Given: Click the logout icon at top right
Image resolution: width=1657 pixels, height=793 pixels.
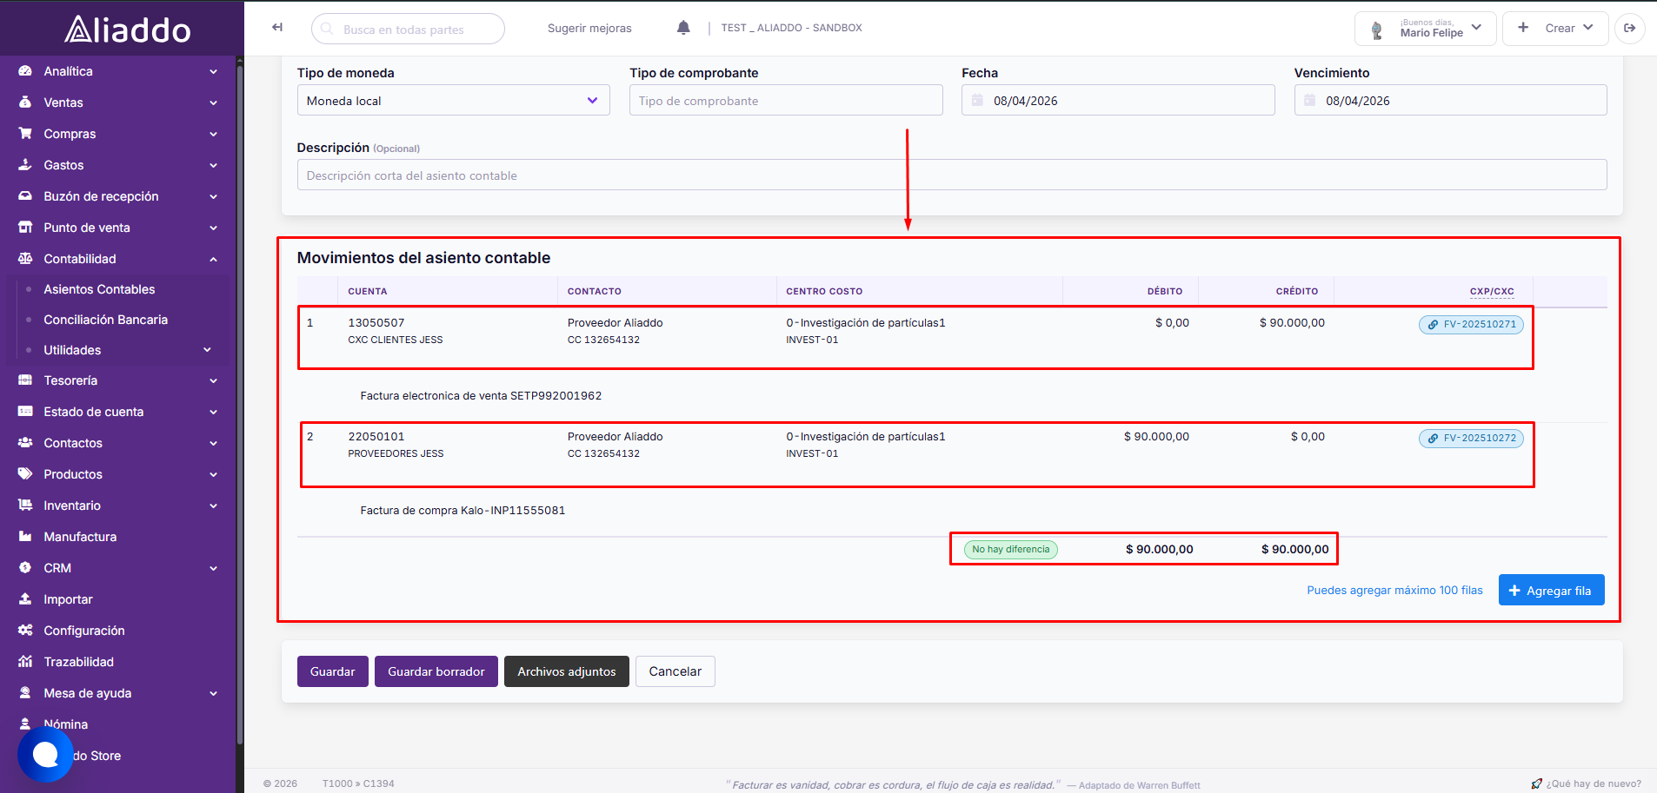Looking at the screenshot, I should click(x=1629, y=28).
